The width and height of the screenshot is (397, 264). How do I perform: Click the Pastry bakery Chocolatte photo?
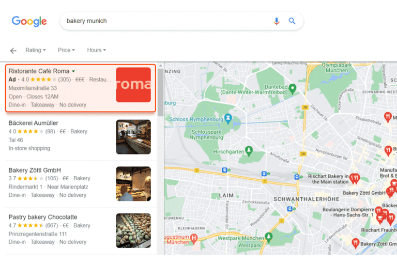(x=133, y=230)
